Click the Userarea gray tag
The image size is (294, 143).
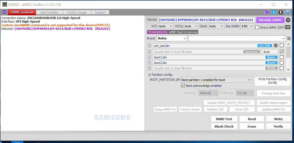point(252,52)
